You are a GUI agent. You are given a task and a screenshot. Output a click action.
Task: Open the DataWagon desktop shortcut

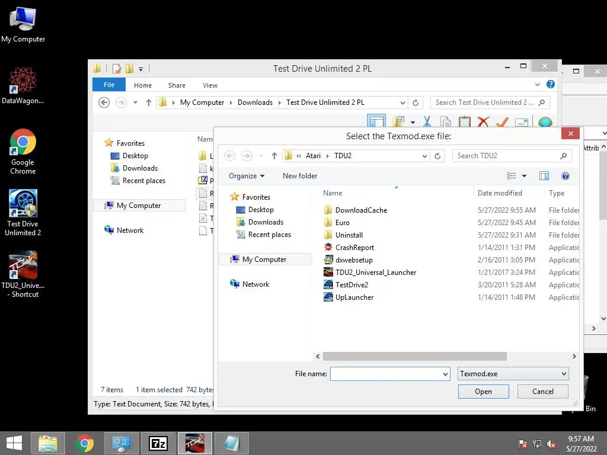pyautogui.click(x=23, y=85)
